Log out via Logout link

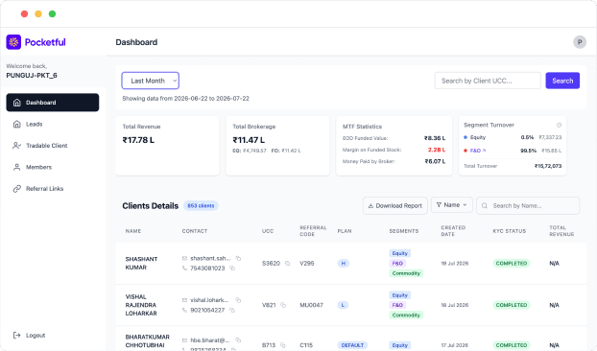coord(30,335)
